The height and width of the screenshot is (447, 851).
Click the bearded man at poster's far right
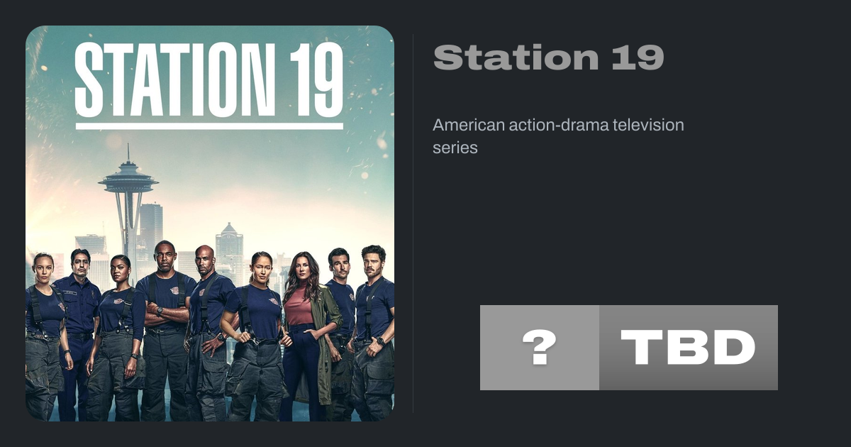(373, 332)
